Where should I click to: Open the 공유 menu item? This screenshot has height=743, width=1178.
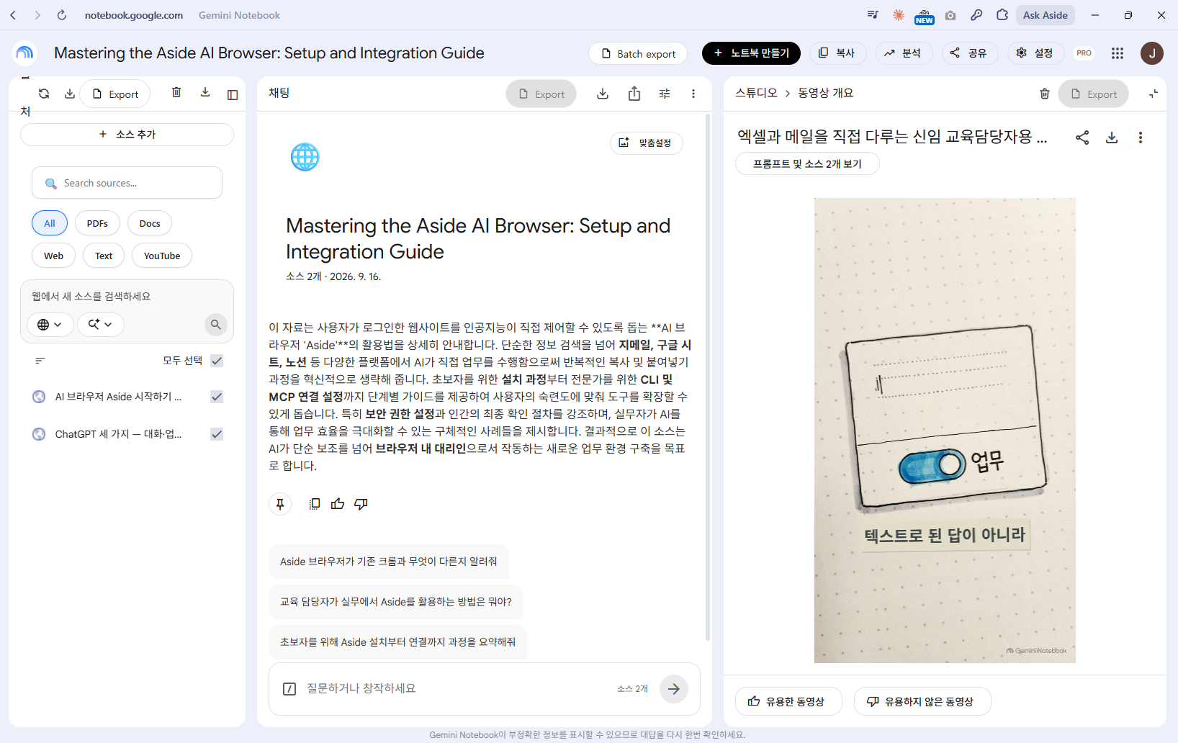tap(969, 53)
